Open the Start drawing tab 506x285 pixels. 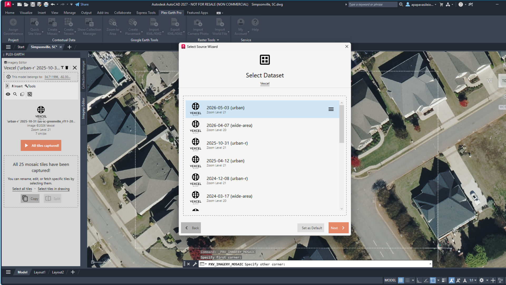[21, 47]
